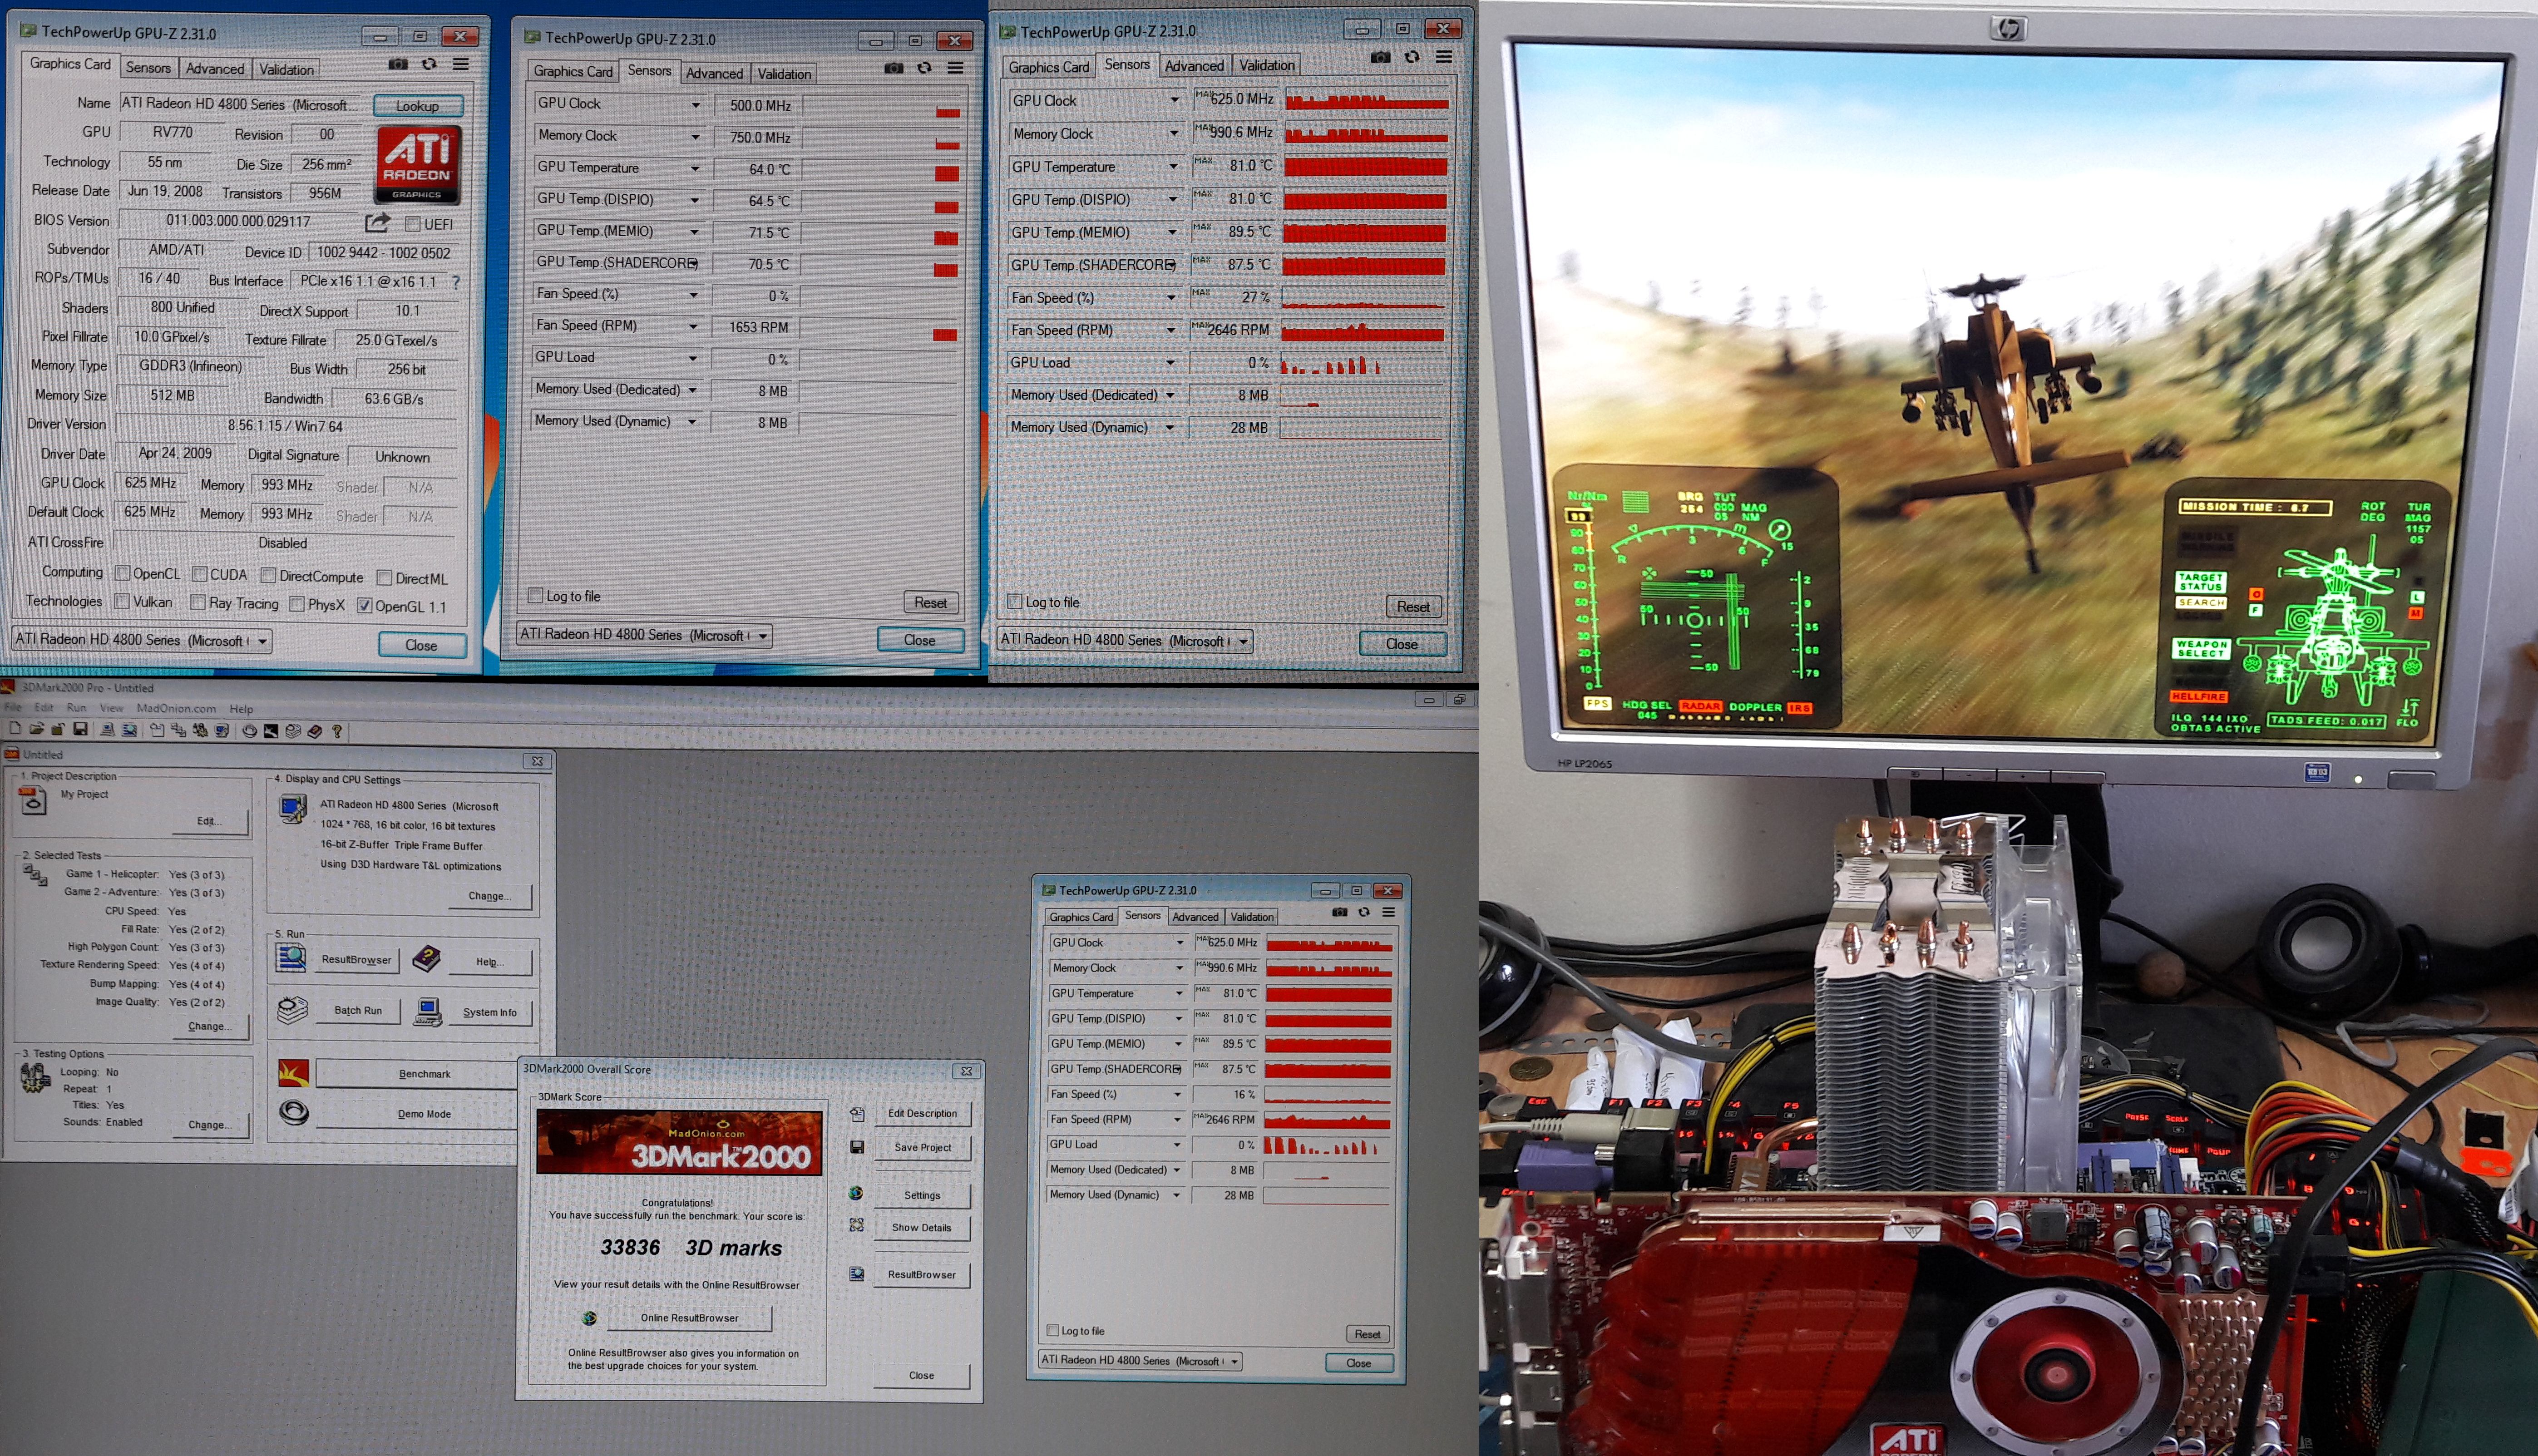
Task: Switch to Validation tab in the Graphics Card GPU-Z window
Action: pos(287,69)
